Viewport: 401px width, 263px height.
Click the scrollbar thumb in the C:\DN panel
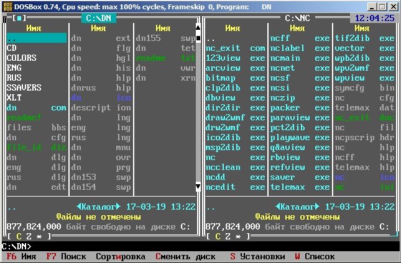[198, 38]
